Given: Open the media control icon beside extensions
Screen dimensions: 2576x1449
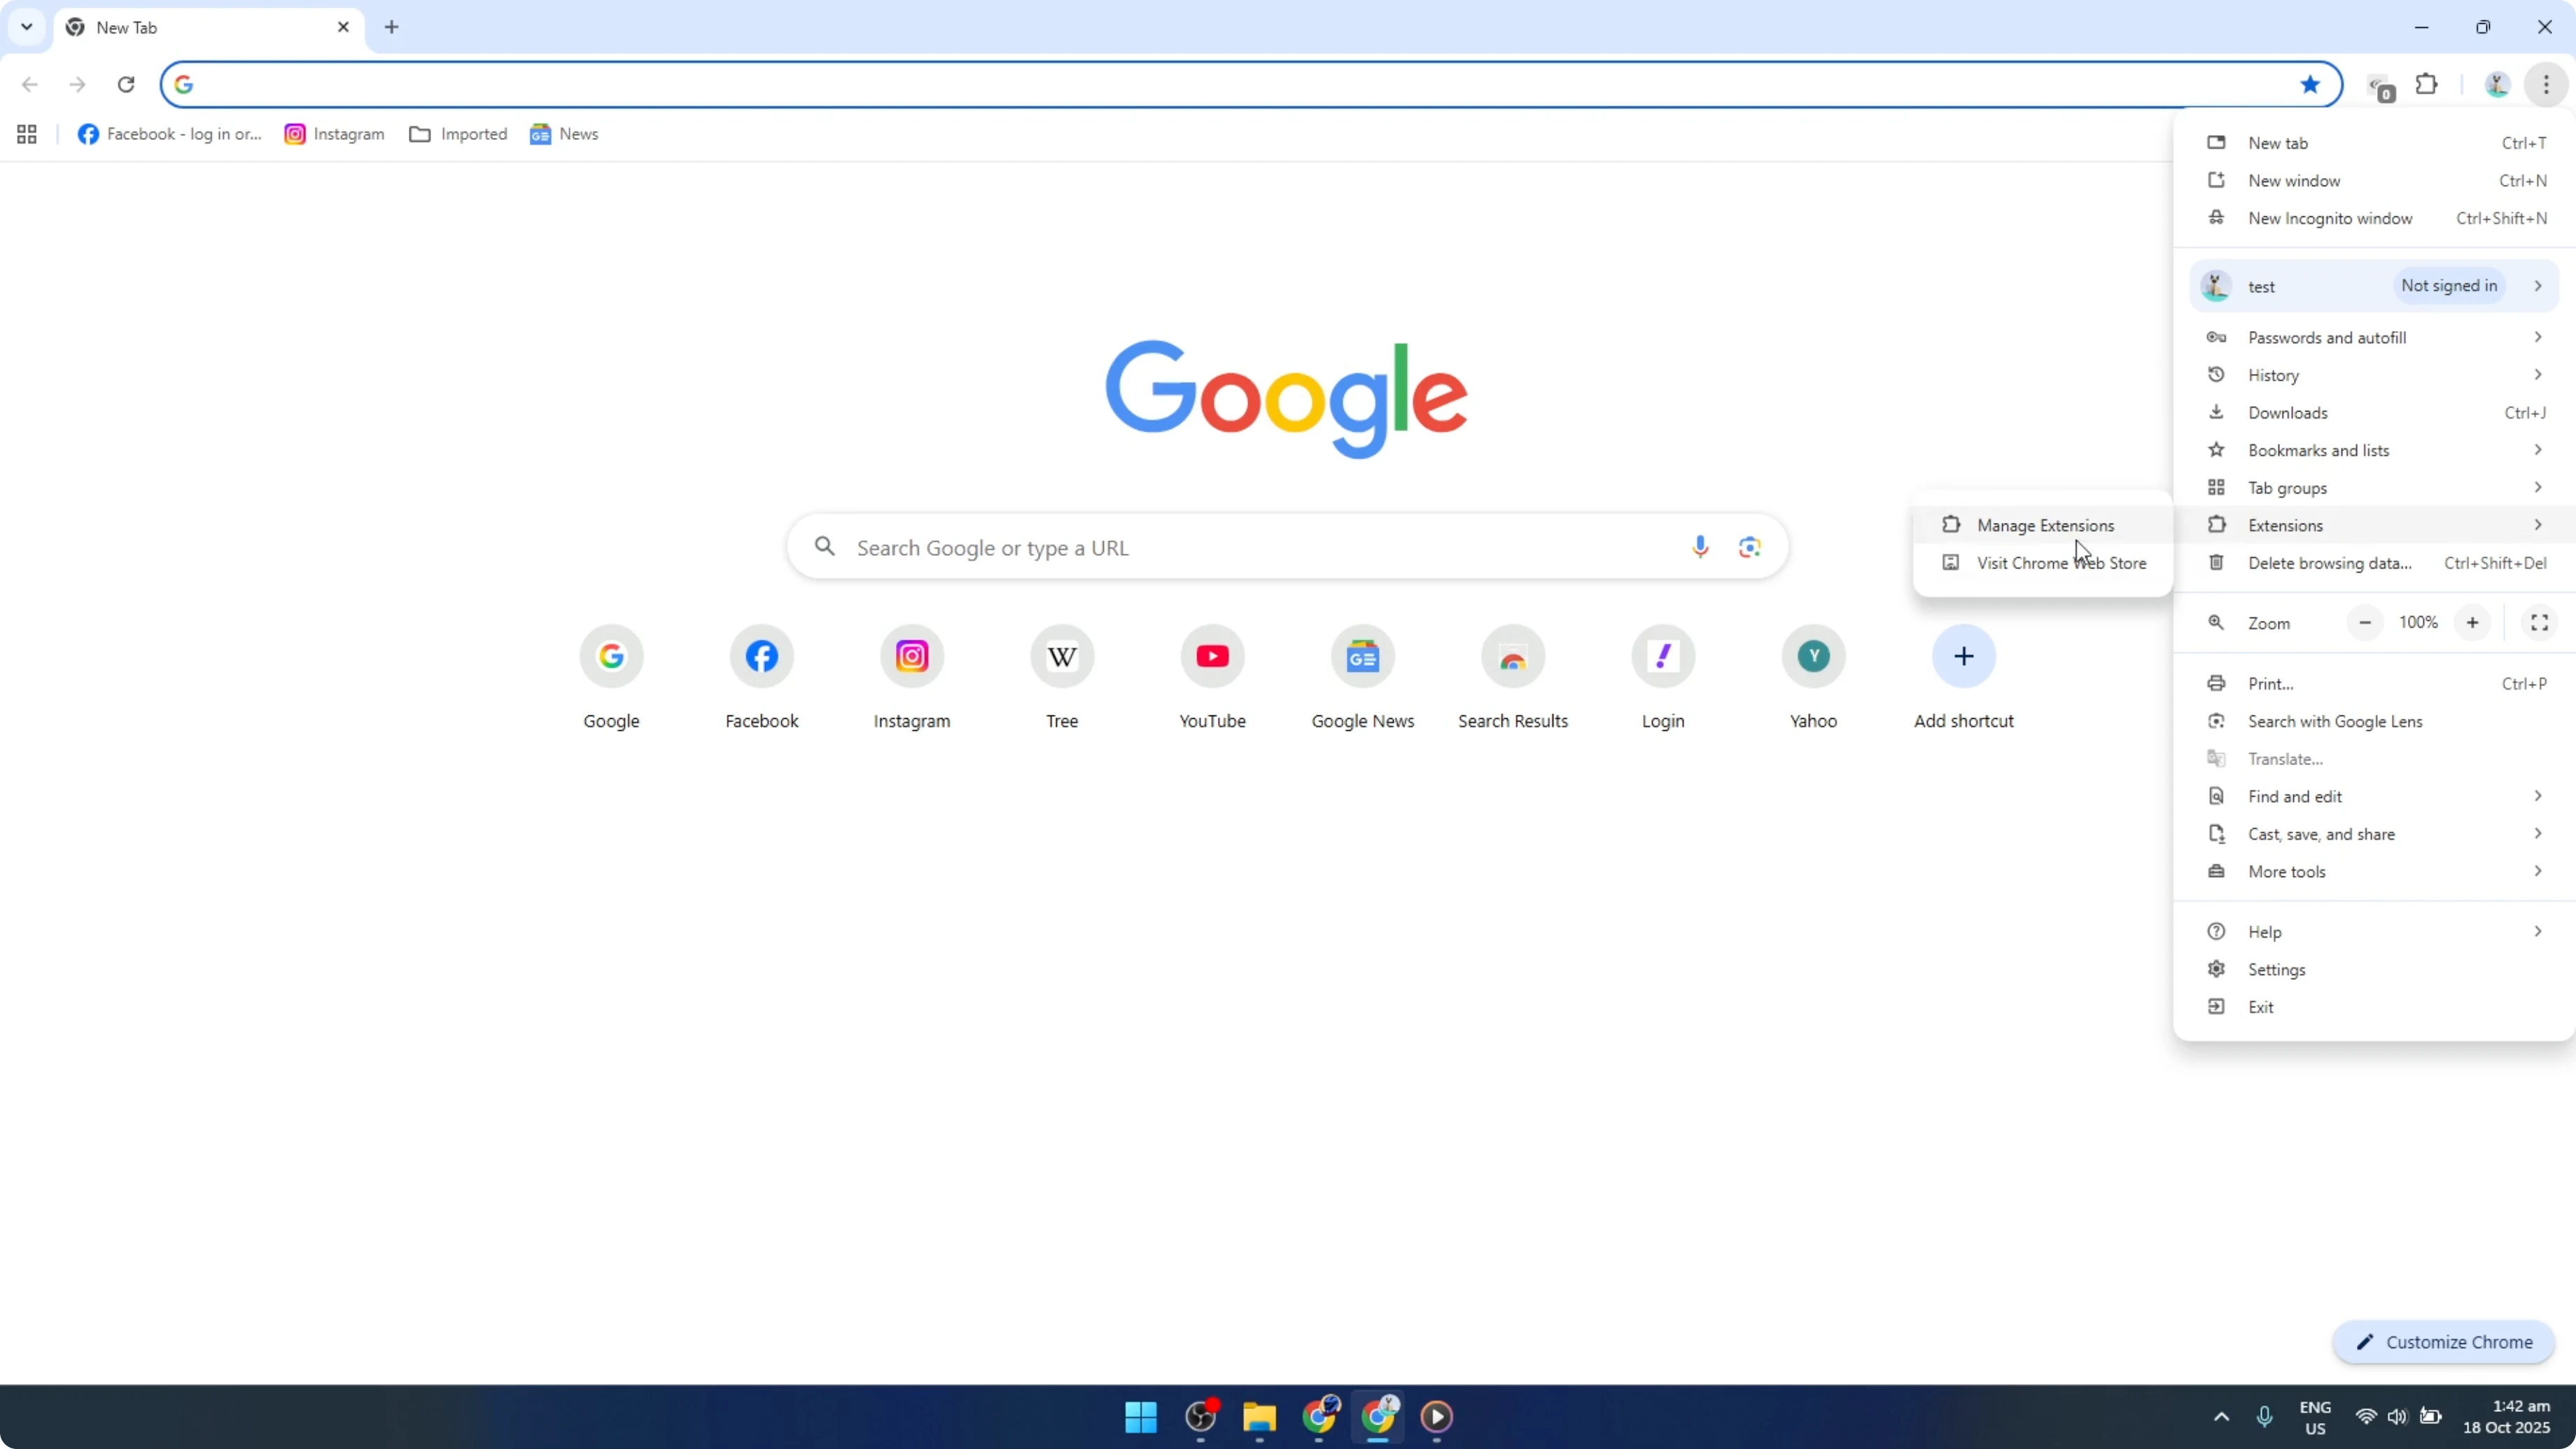Looking at the screenshot, I should coord(2380,87).
